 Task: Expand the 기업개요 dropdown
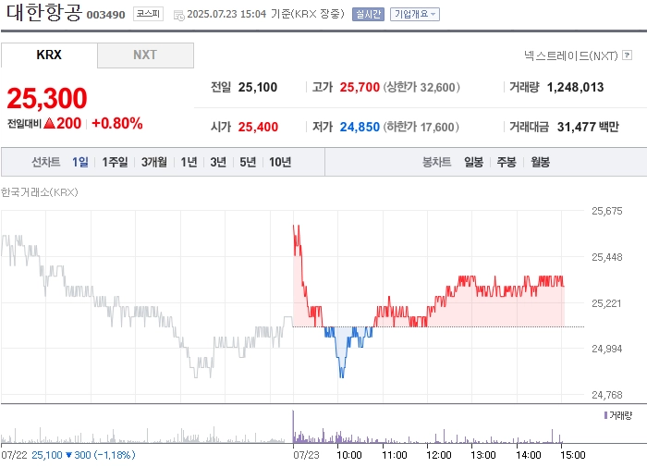tap(415, 15)
